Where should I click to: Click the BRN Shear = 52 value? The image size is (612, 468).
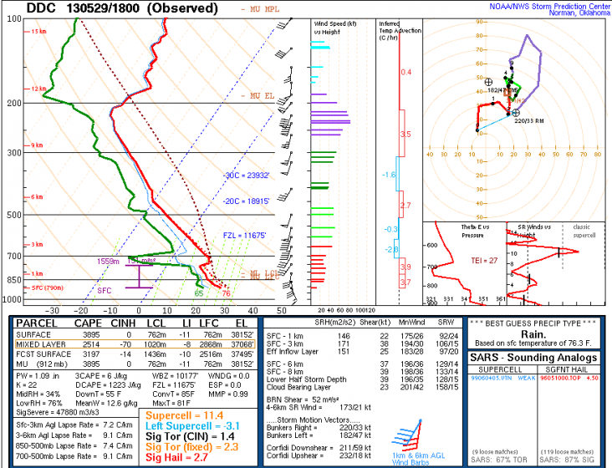pyautogui.click(x=303, y=399)
